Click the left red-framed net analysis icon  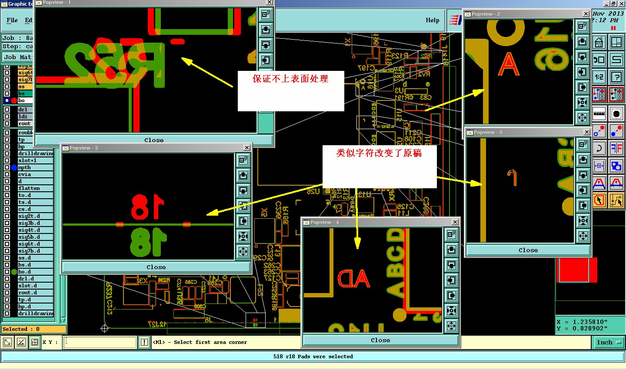[599, 94]
